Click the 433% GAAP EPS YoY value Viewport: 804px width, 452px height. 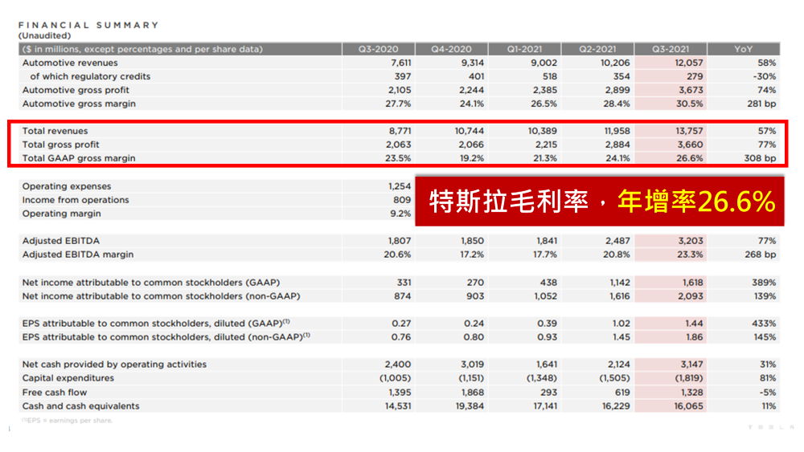[x=764, y=324]
